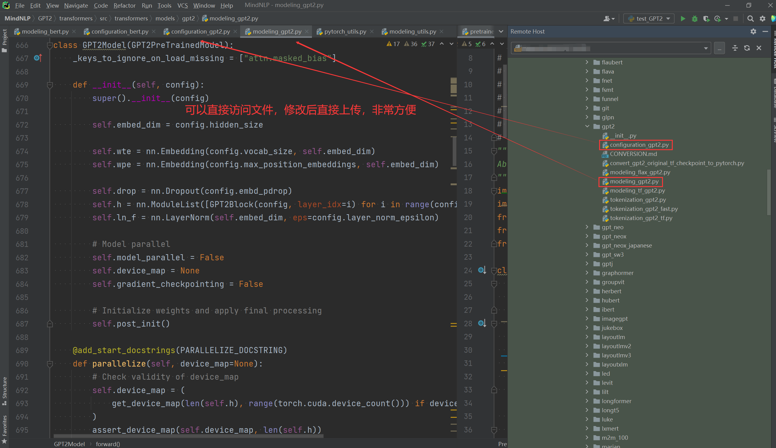Click the green Debug bug icon

(694, 19)
